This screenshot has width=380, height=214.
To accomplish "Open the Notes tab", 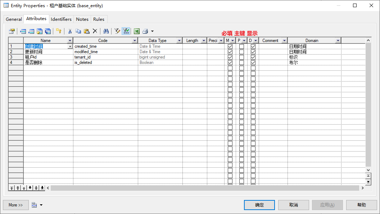I will pyautogui.click(x=82, y=19).
